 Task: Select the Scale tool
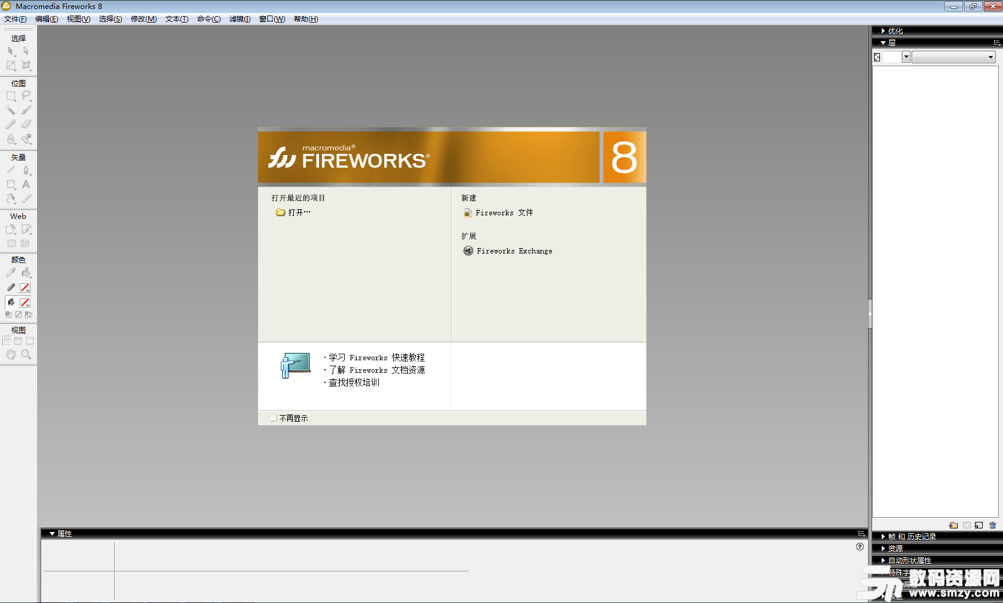(11, 66)
